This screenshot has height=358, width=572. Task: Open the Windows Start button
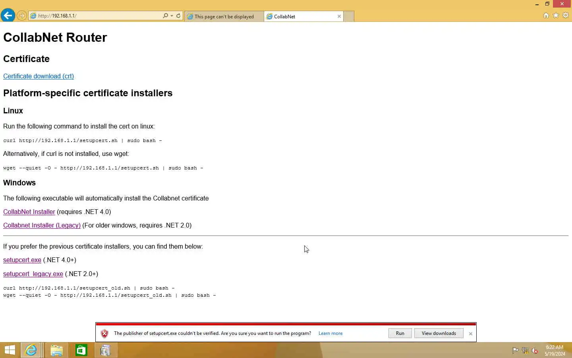10,350
